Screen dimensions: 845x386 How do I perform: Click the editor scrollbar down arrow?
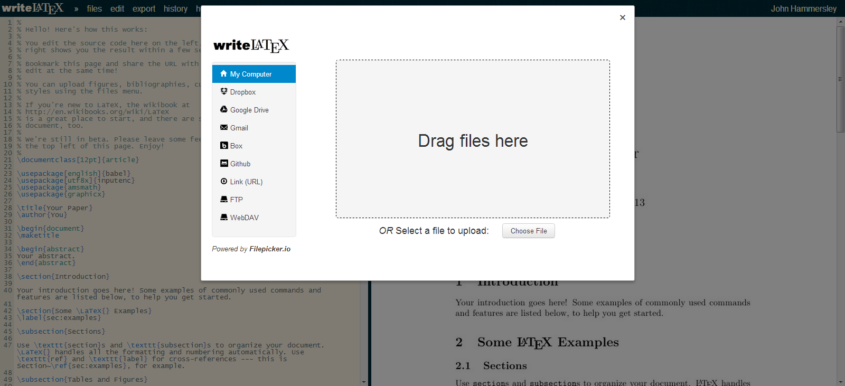click(x=364, y=382)
